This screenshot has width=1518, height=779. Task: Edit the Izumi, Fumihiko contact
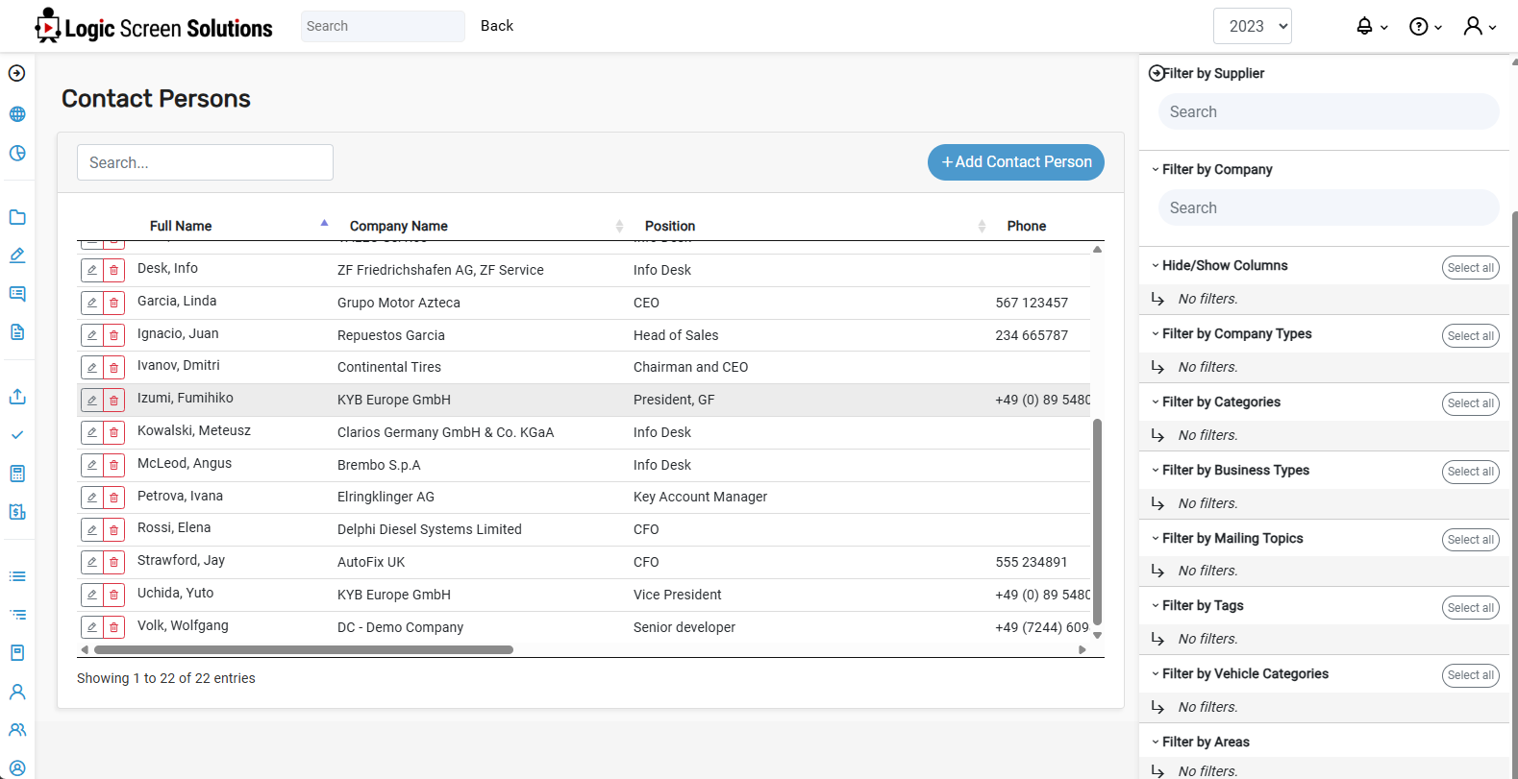tap(92, 400)
